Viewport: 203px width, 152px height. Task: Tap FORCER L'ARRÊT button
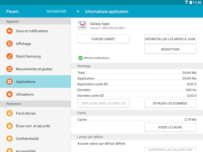click(x=103, y=39)
